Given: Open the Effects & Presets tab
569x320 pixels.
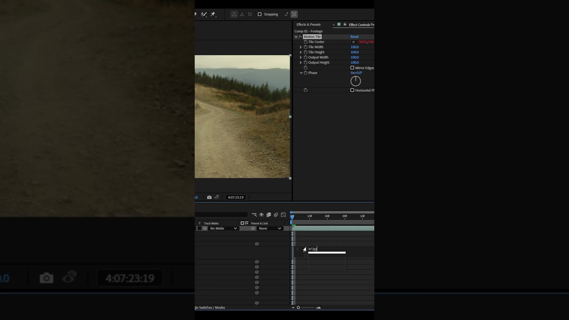Looking at the screenshot, I should click(309, 24).
